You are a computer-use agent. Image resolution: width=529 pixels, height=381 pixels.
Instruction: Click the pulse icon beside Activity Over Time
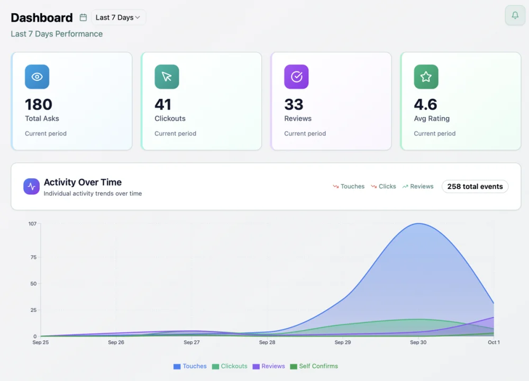tap(31, 186)
